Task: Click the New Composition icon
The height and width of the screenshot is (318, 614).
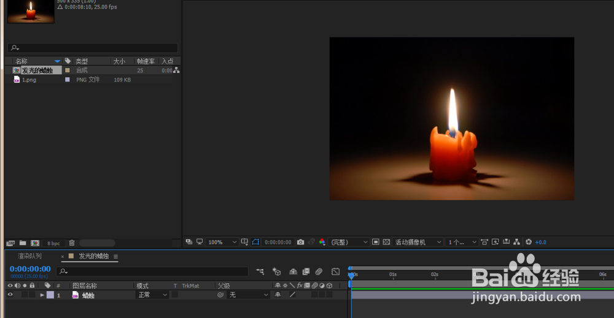Action: pyautogui.click(x=35, y=243)
